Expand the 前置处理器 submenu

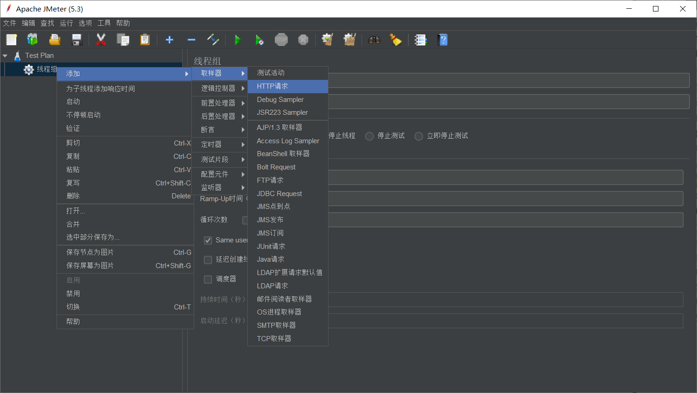[x=219, y=103]
